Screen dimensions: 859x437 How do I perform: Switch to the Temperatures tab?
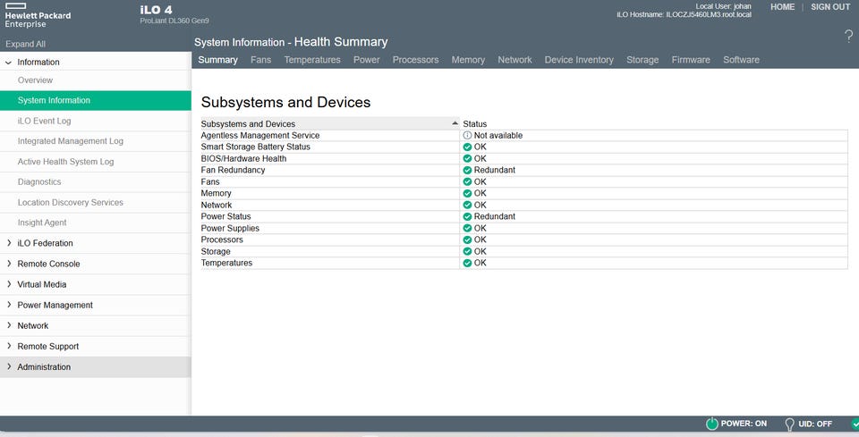[x=312, y=60]
